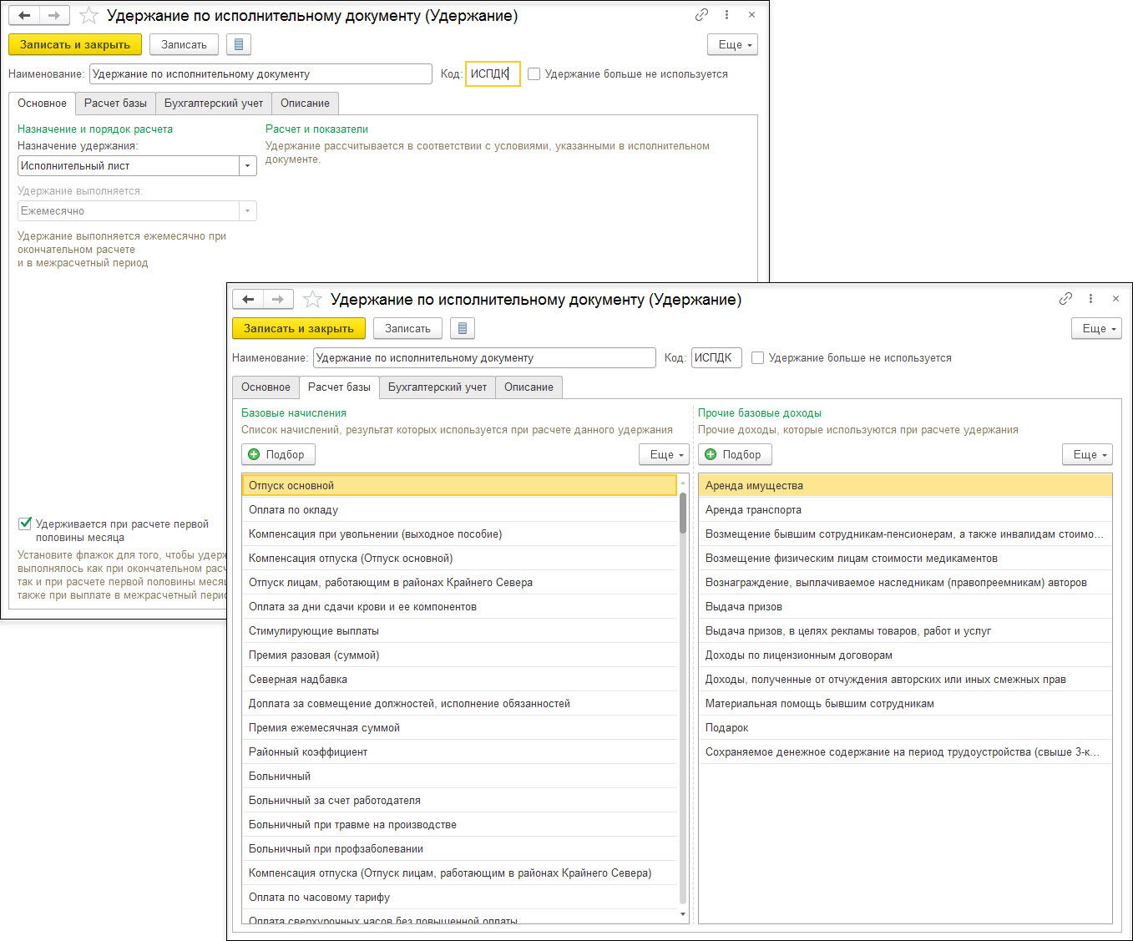Select 'Аренда имущества' row

[x=905, y=485]
